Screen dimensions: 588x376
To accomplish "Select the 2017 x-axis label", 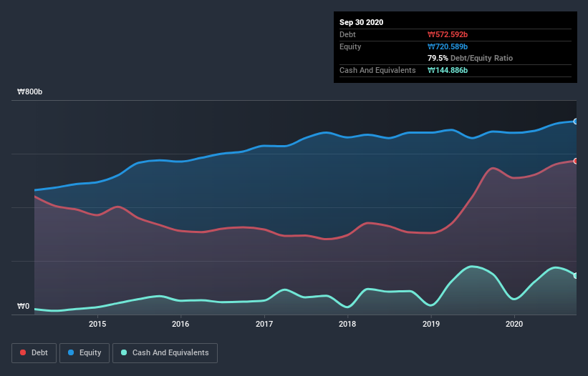I will (264, 324).
